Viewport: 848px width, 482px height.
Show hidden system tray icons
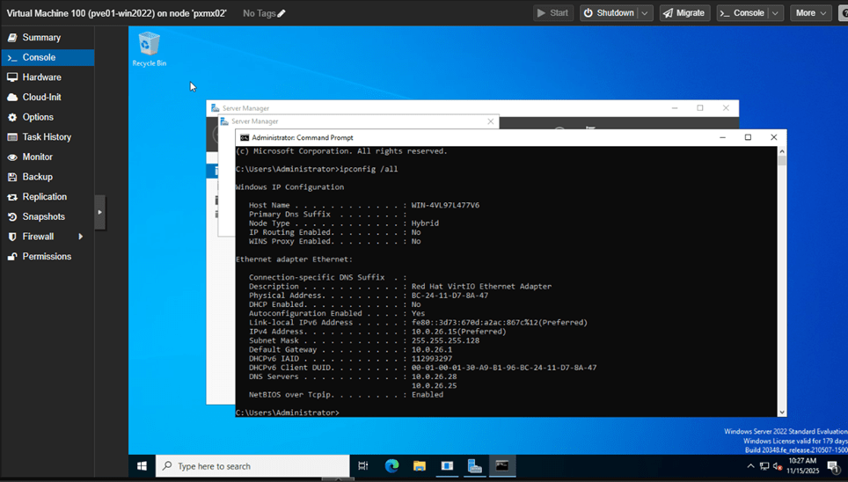(750, 466)
